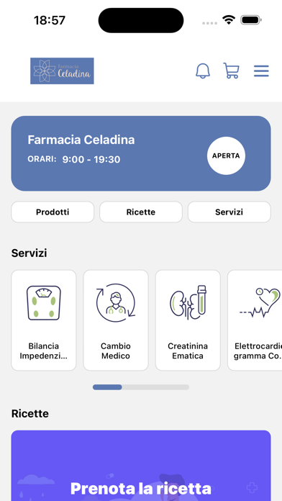Tap the APERTA status badge
This screenshot has height=501, width=282.
(x=226, y=155)
